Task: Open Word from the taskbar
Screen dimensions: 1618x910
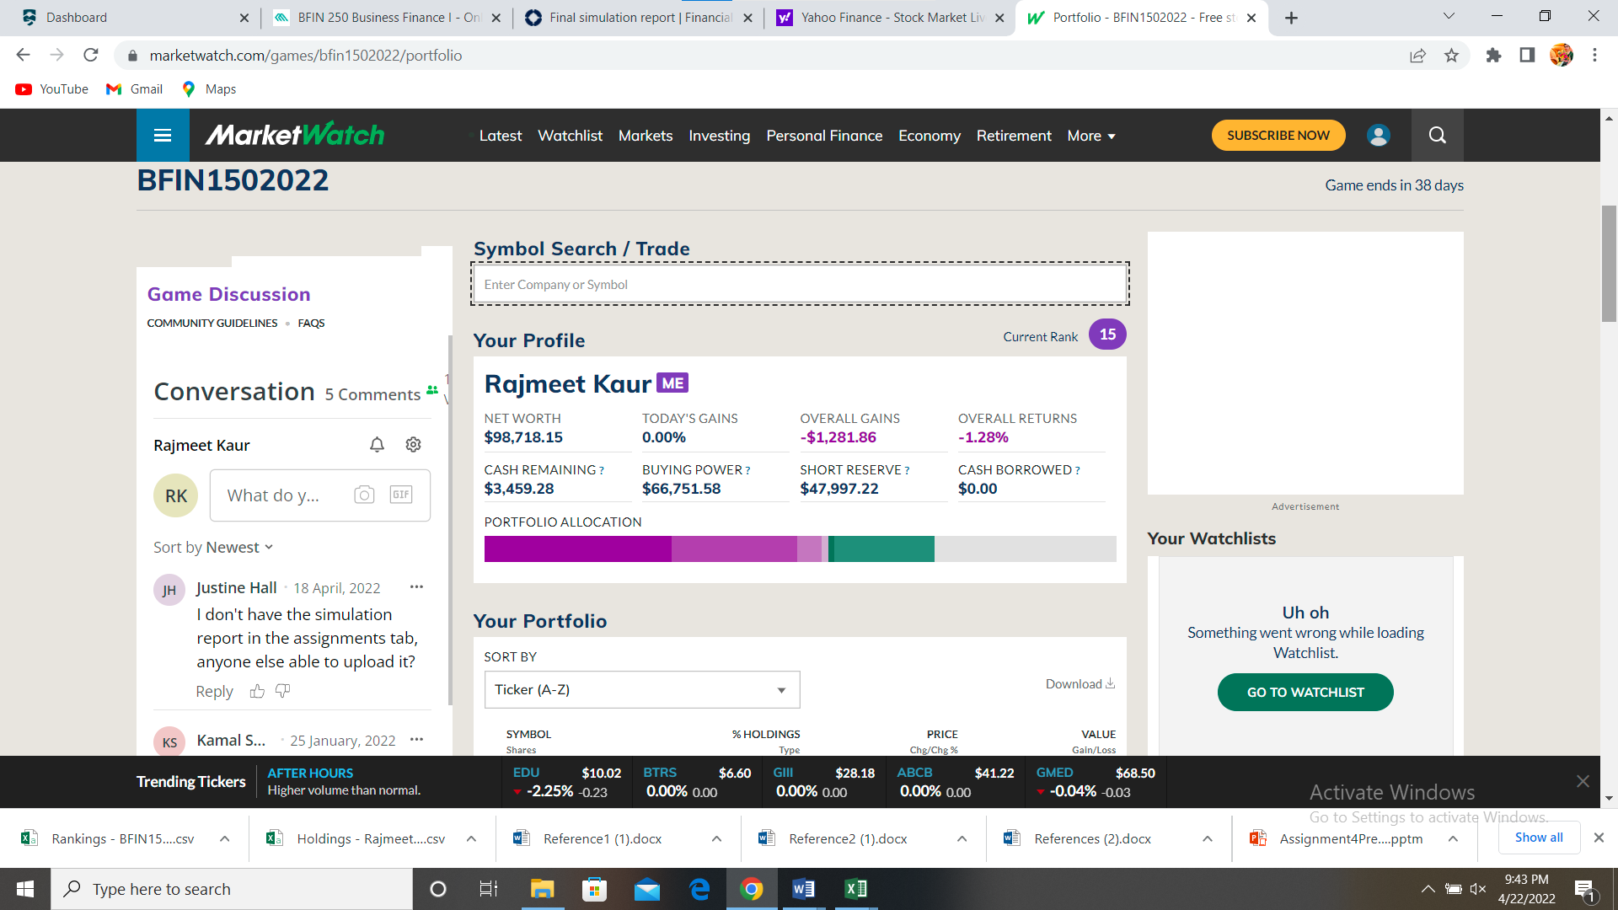Action: click(803, 889)
